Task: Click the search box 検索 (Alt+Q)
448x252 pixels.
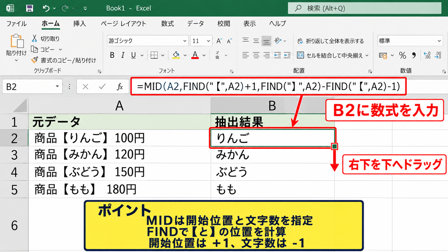Action: click(x=364, y=8)
